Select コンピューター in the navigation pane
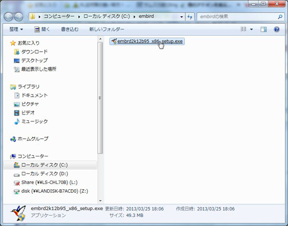 click(33, 156)
